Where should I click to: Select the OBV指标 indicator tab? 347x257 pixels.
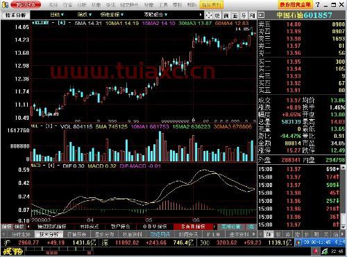point(155,227)
